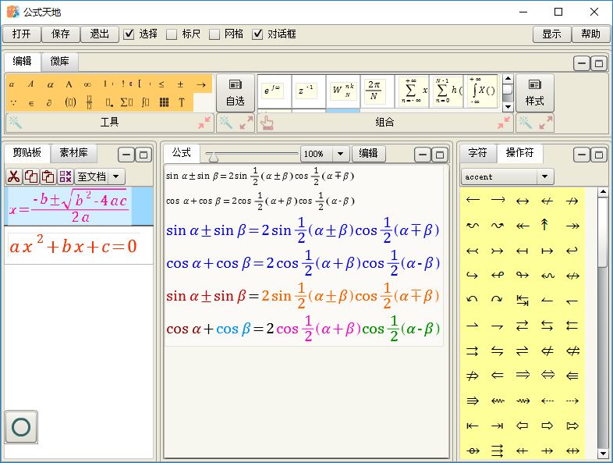Open the less-than-or-equal relations palette
Viewport: 613px width, 463px height.
click(x=161, y=84)
